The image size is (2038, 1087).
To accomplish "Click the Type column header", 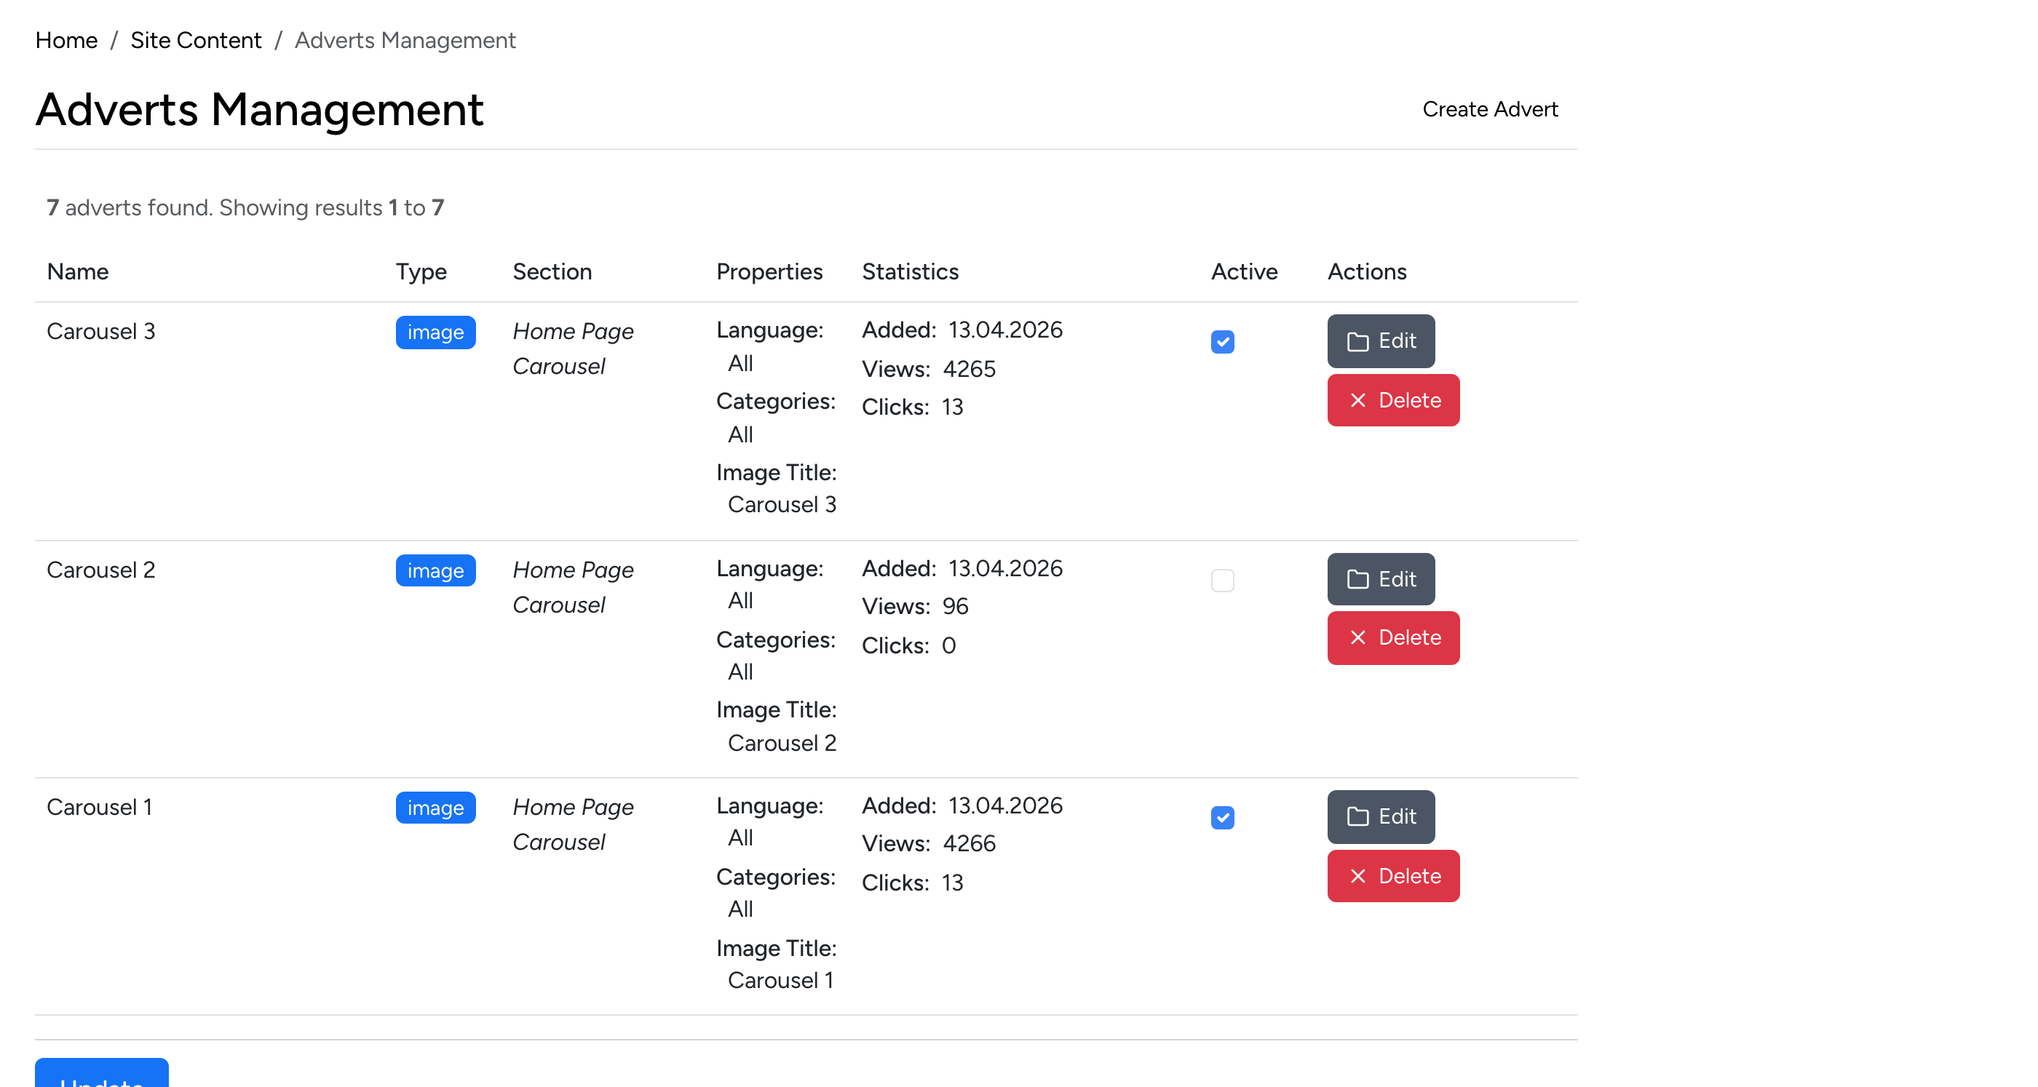I will [421, 271].
